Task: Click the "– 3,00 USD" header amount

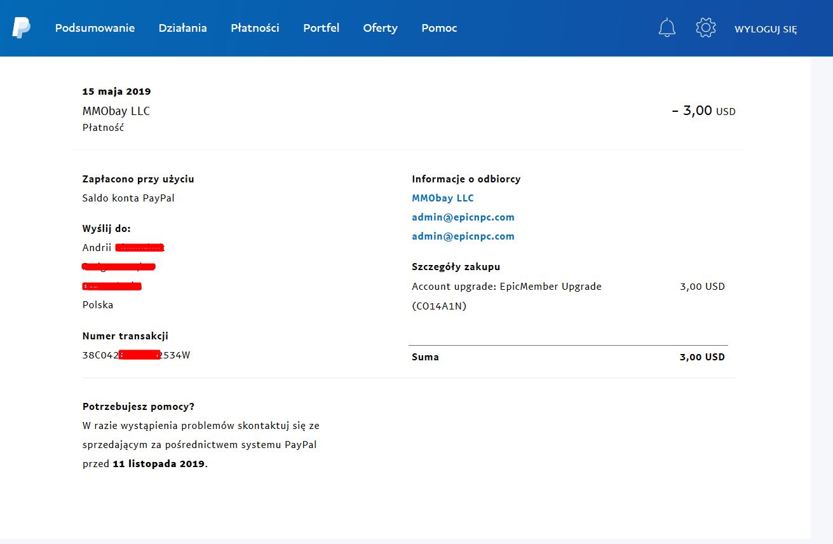Action: pyautogui.click(x=703, y=111)
